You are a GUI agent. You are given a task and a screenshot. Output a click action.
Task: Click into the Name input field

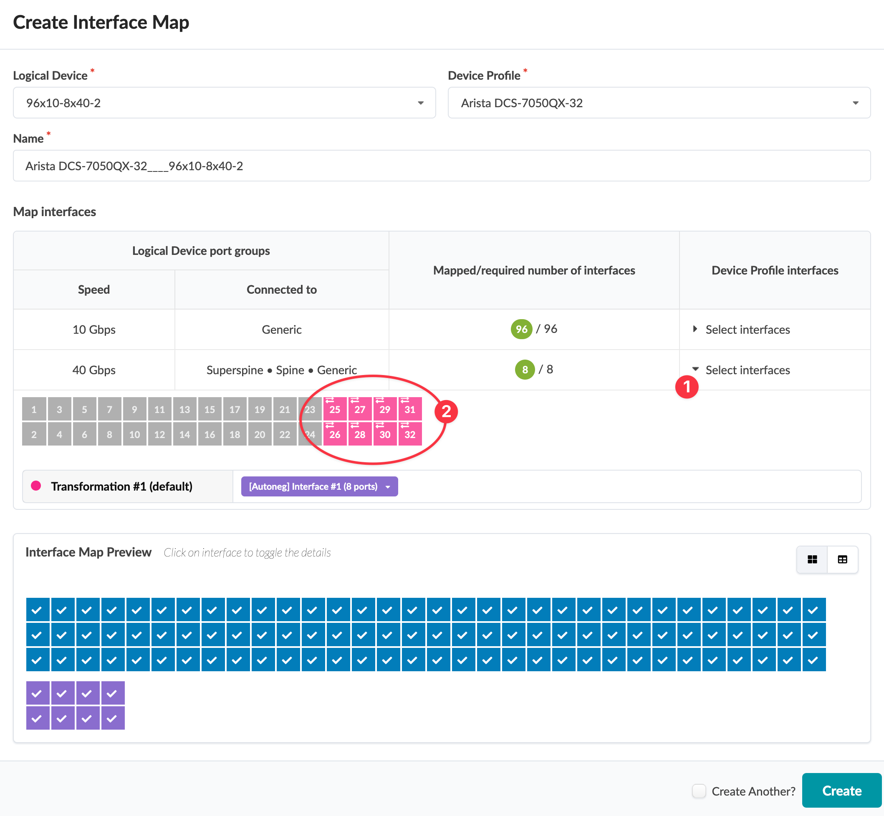[441, 166]
